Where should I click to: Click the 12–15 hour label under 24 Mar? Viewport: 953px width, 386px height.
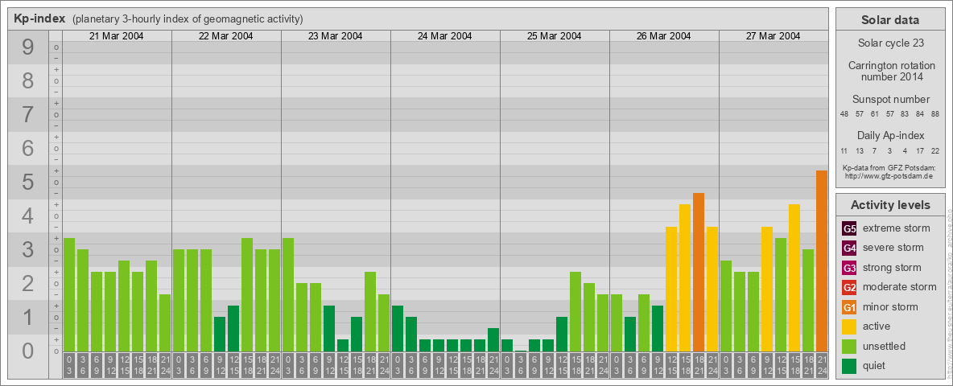452,365
